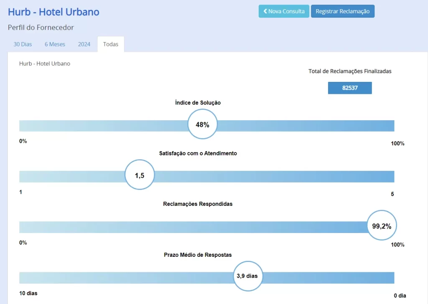The width and height of the screenshot is (428, 304).
Task: Click the Registrar Reclamação button
Action: [x=343, y=11]
